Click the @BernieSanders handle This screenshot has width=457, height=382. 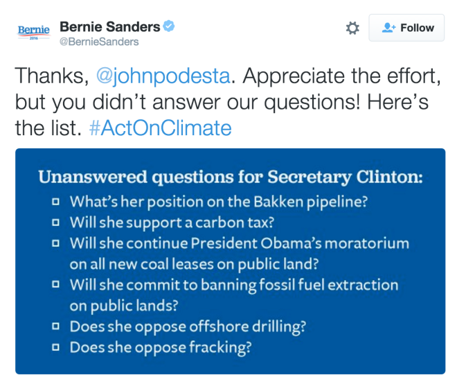(x=99, y=42)
